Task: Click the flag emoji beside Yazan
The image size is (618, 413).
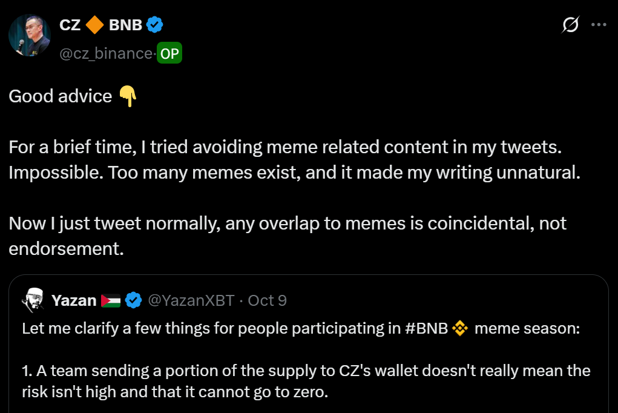Action: [x=111, y=300]
